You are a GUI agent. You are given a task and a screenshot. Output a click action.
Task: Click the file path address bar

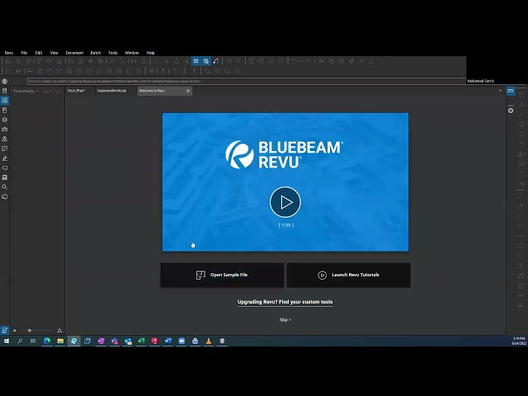247,81
